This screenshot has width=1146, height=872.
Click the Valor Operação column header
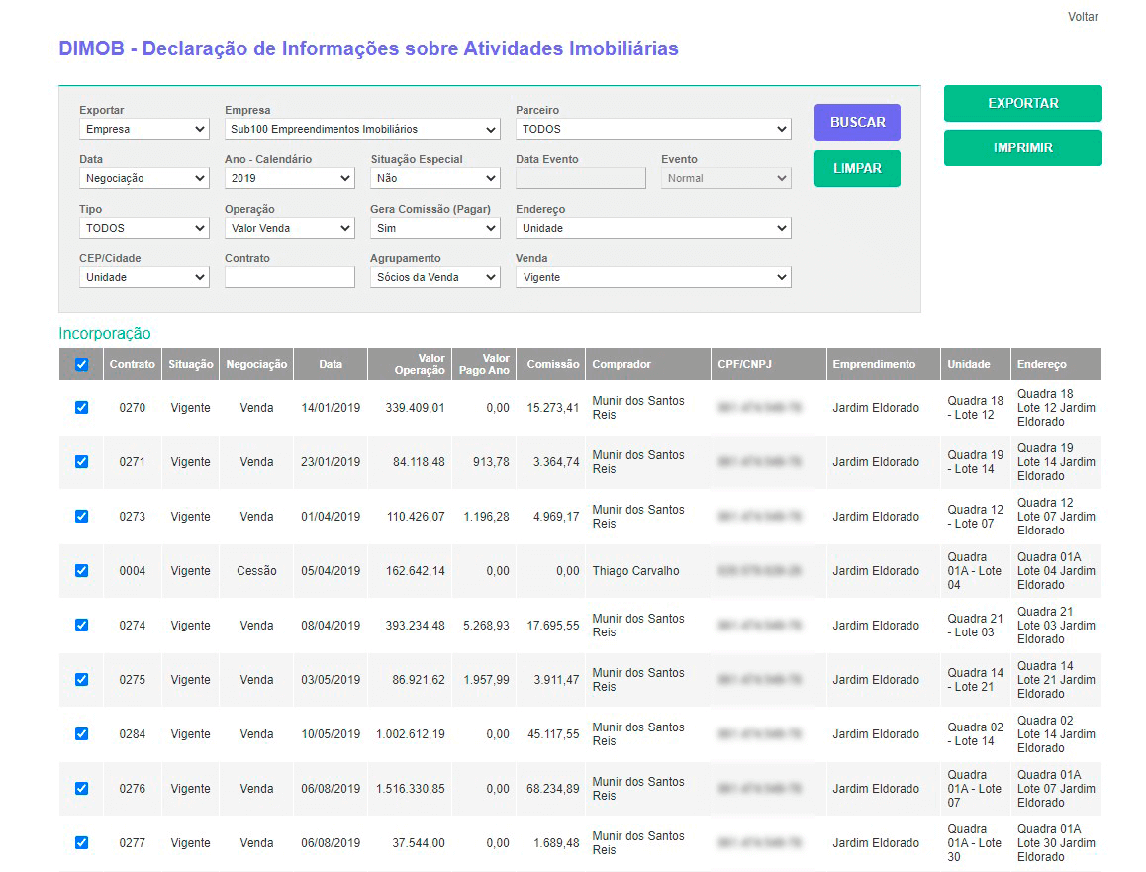pyautogui.click(x=420, y=364)
